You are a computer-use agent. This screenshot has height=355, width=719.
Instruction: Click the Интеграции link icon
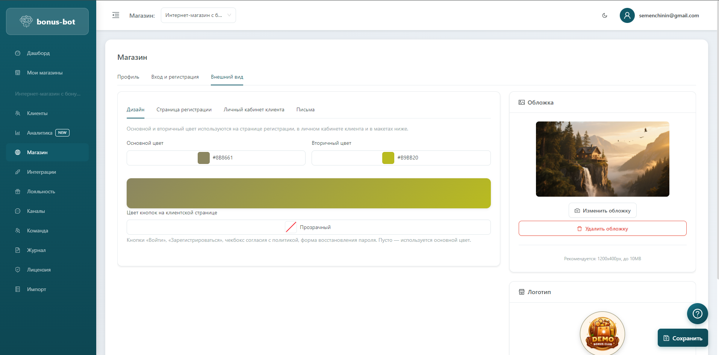point(18,172)
